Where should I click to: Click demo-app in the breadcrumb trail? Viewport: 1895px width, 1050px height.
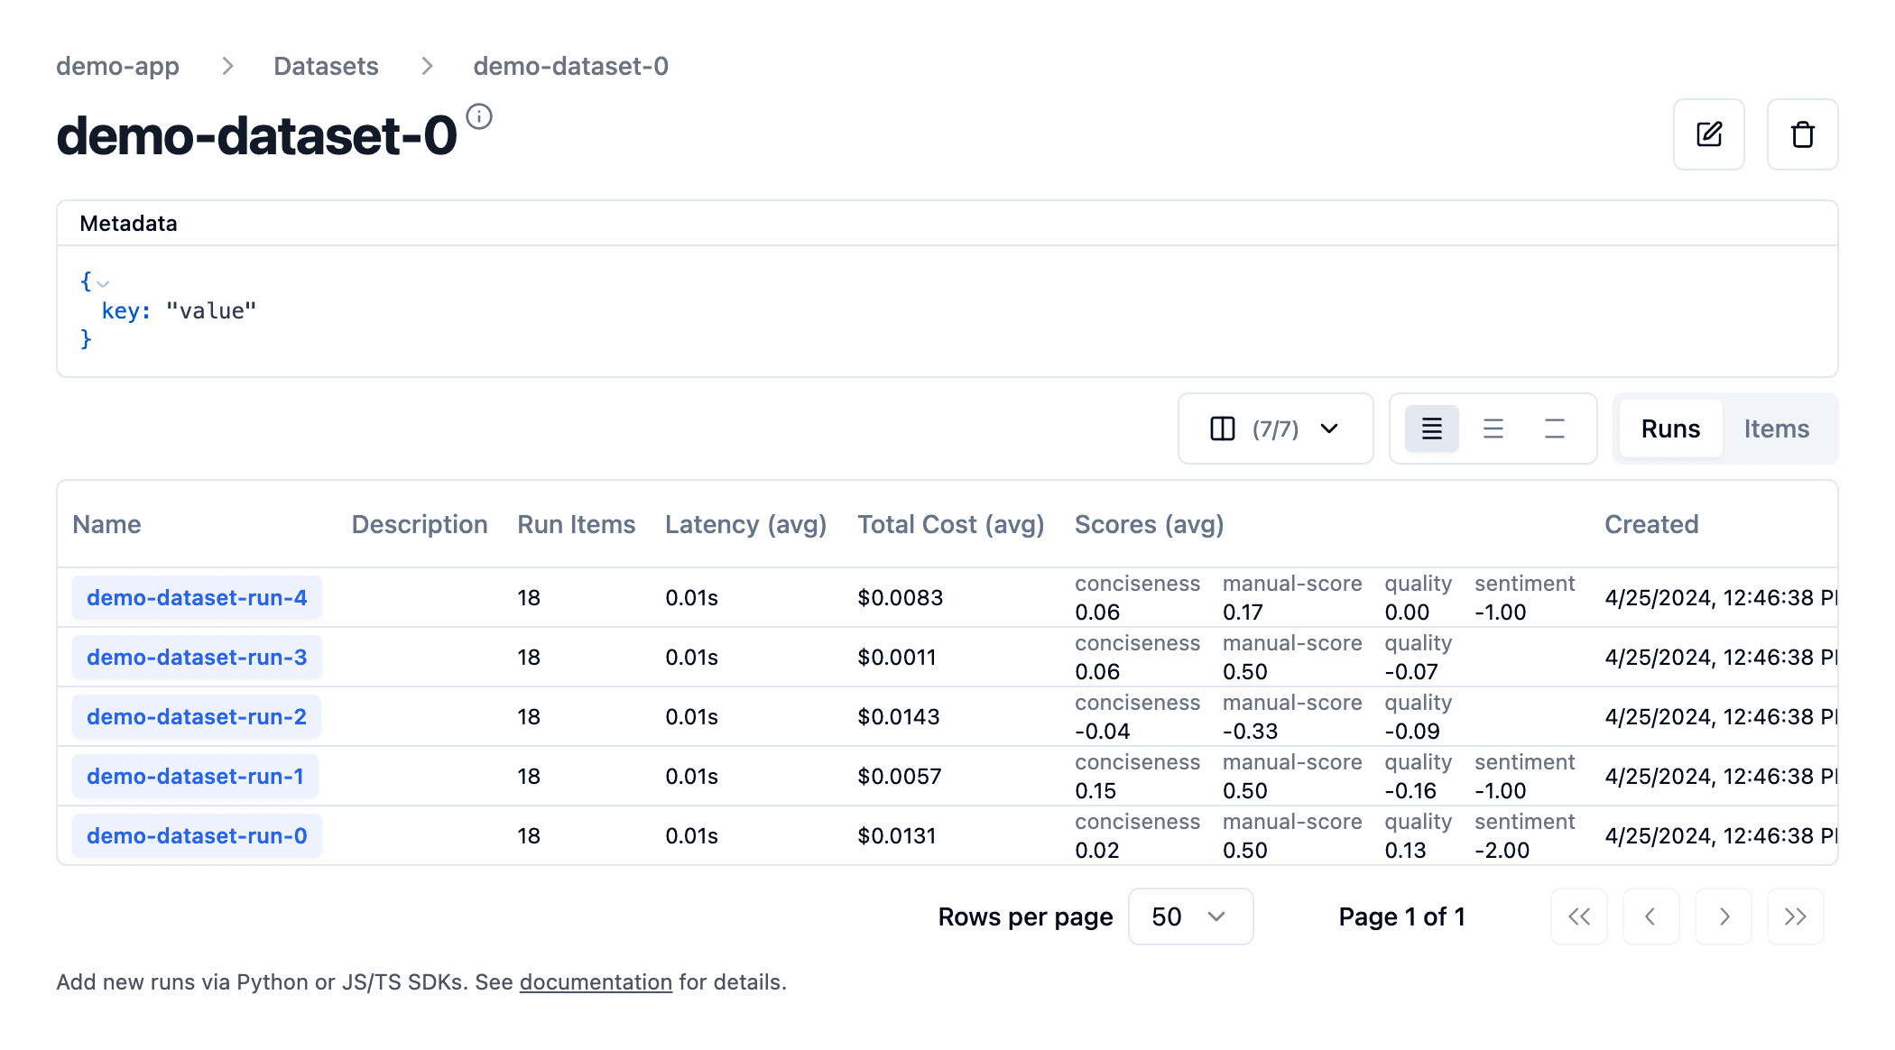(x=118, y=66)
